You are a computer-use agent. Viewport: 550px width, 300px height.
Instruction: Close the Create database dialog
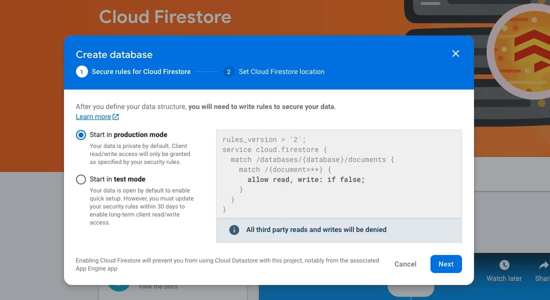(x=455, y=53)
